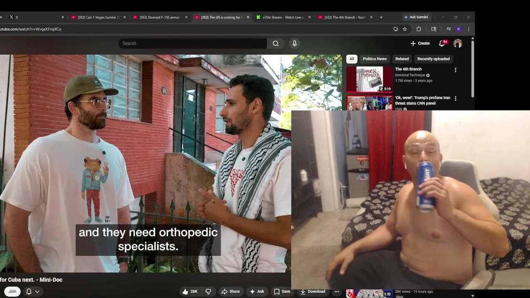This screenshot has height=298, width=530.
Task: Click the YouTube search magnifier button
Action: 276,43
